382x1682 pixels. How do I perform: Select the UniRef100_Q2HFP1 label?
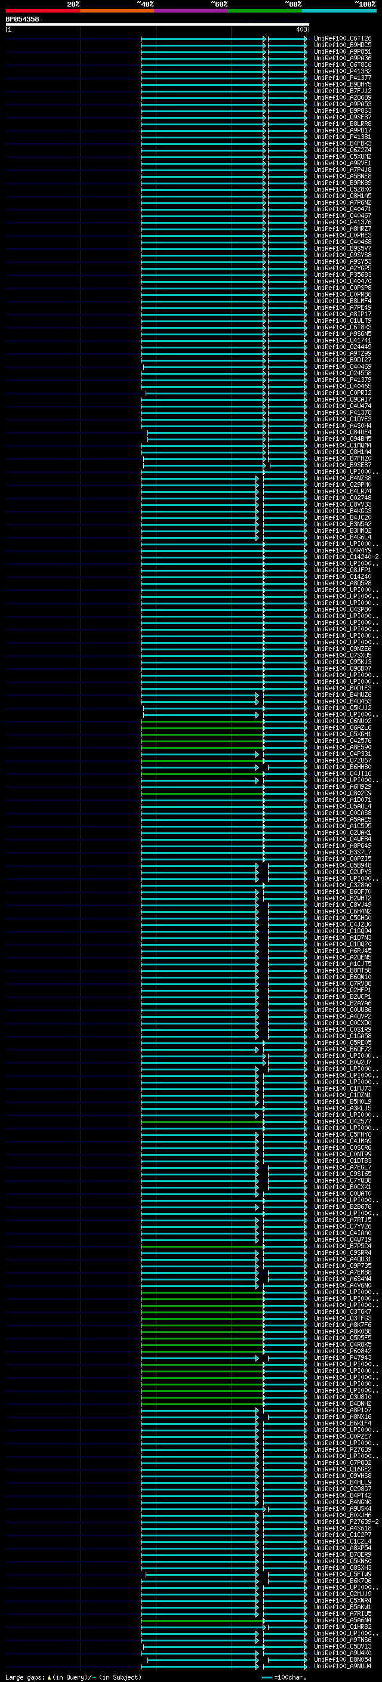pos(343,990)
